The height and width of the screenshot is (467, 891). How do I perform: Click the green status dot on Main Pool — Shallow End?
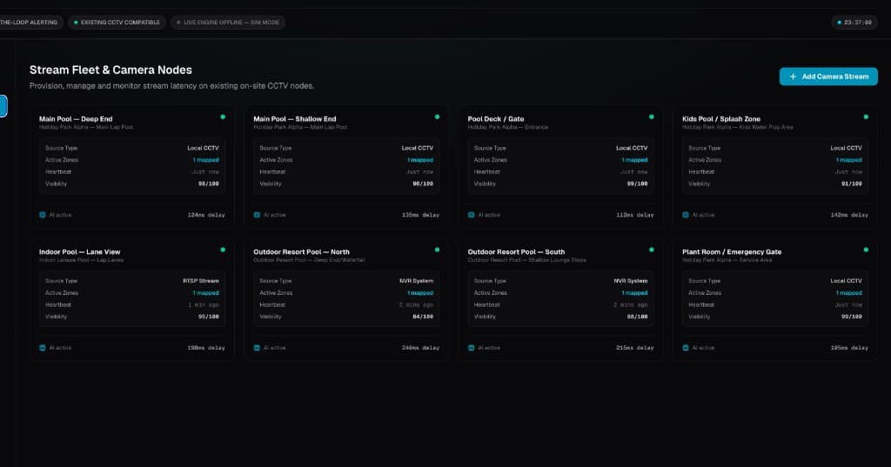coord(437,117)
